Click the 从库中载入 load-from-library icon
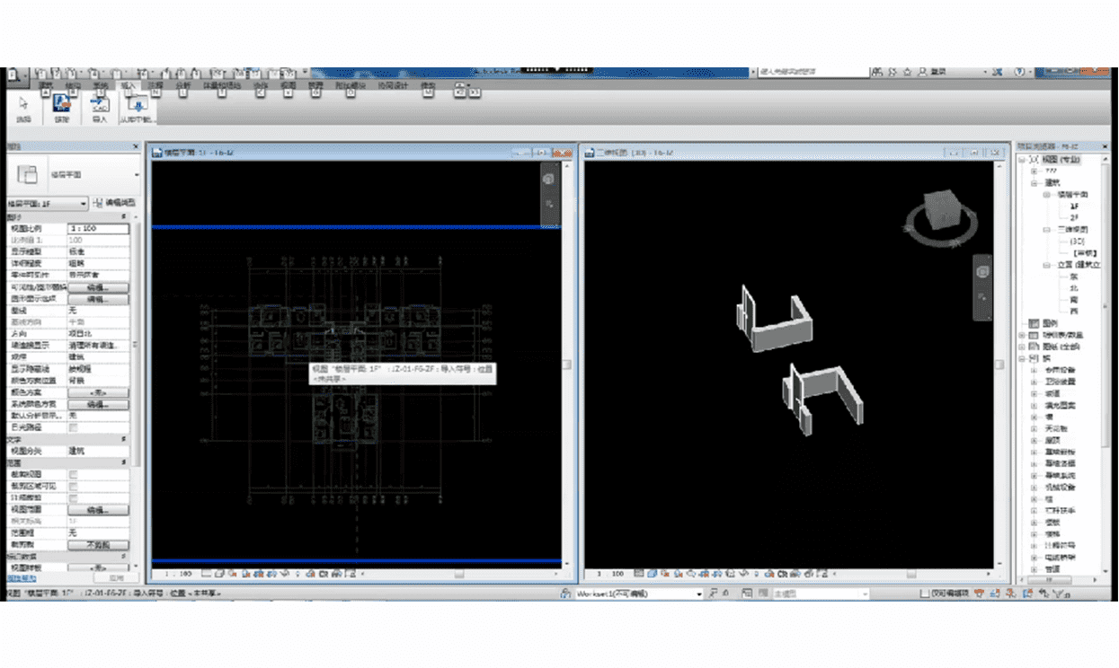The image size is (1119, 668). [139, 103]
